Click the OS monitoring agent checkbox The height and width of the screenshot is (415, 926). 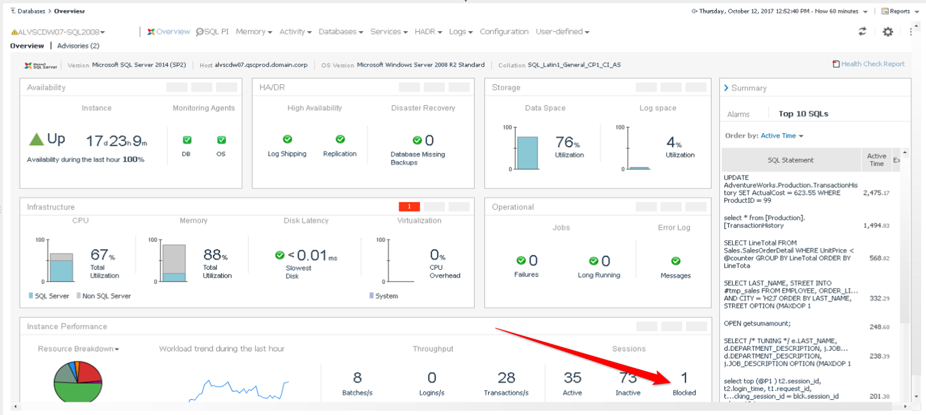(221, 140)
